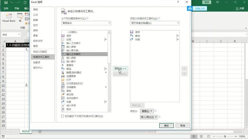The width and height of the screenshot is (248, 139).
Task: Select the 减小字号 command
Action: [x=84, y=106]
